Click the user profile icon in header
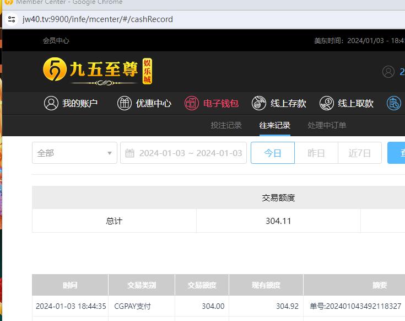The image size is (405, 321). tap(388, 72)
